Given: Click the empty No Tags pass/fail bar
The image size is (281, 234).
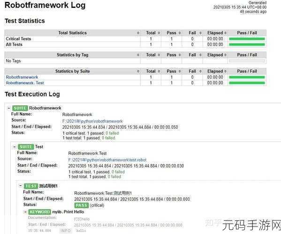Looking at the screenshot, I should 247,61.
